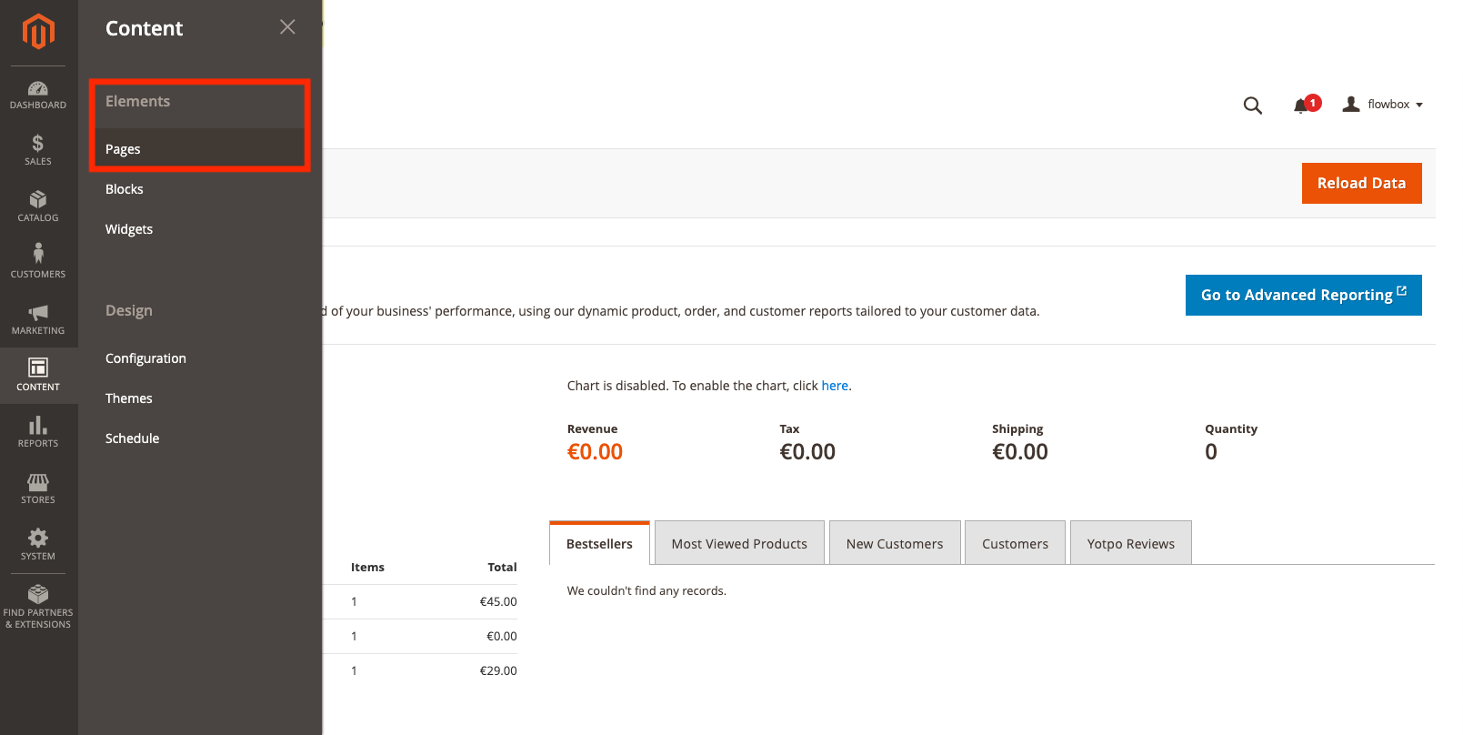Open the Sales sidebar menu

pos(38,150)
